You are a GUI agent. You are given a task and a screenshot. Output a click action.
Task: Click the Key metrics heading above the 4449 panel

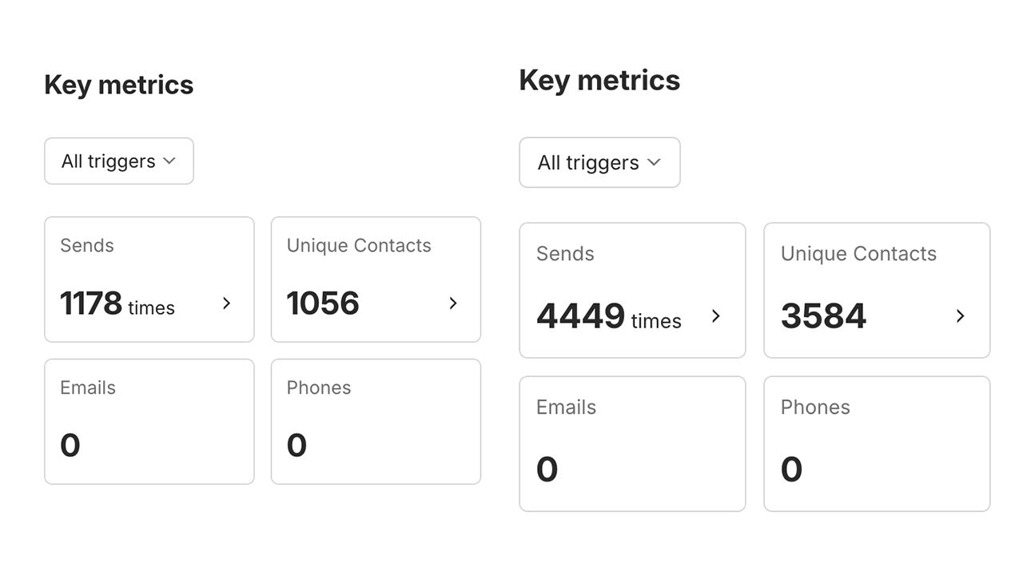pos(599,80)
